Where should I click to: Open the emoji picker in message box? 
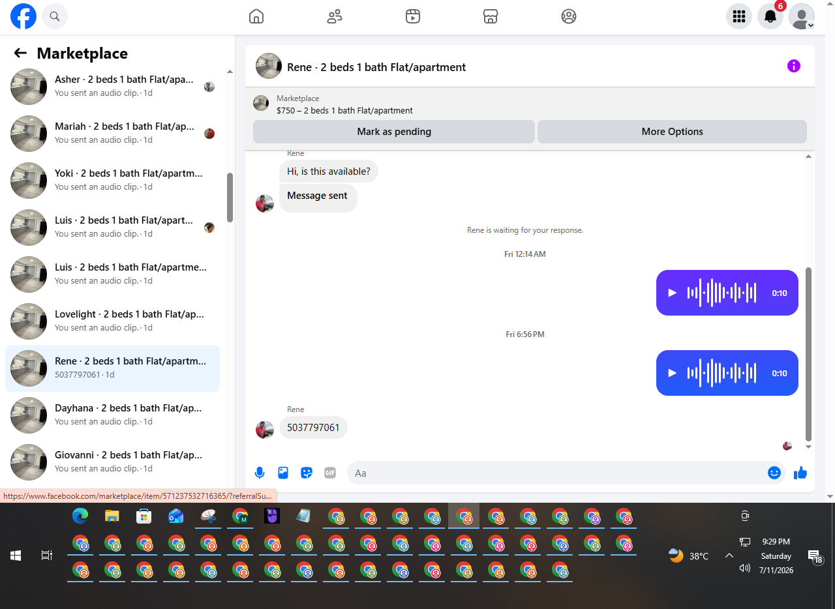pyautogui.click(x=774, y=473)
